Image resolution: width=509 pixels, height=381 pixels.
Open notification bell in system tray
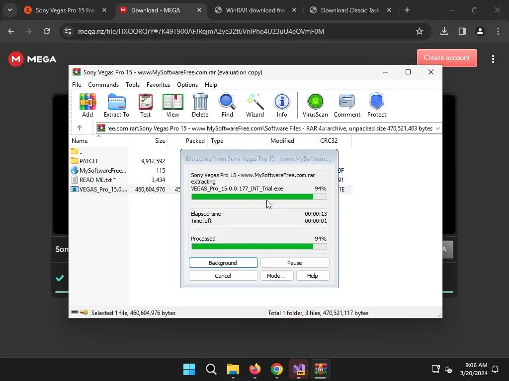(495, 369)
